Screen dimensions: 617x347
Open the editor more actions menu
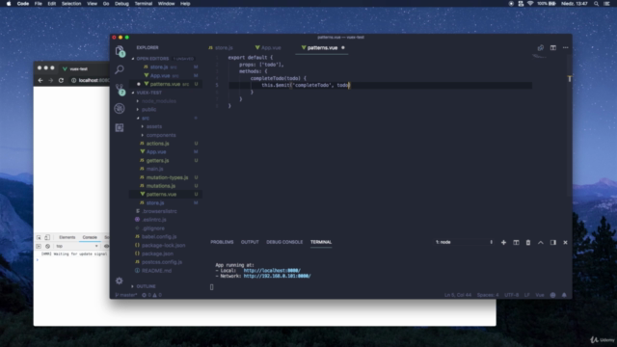click(566, 47)
